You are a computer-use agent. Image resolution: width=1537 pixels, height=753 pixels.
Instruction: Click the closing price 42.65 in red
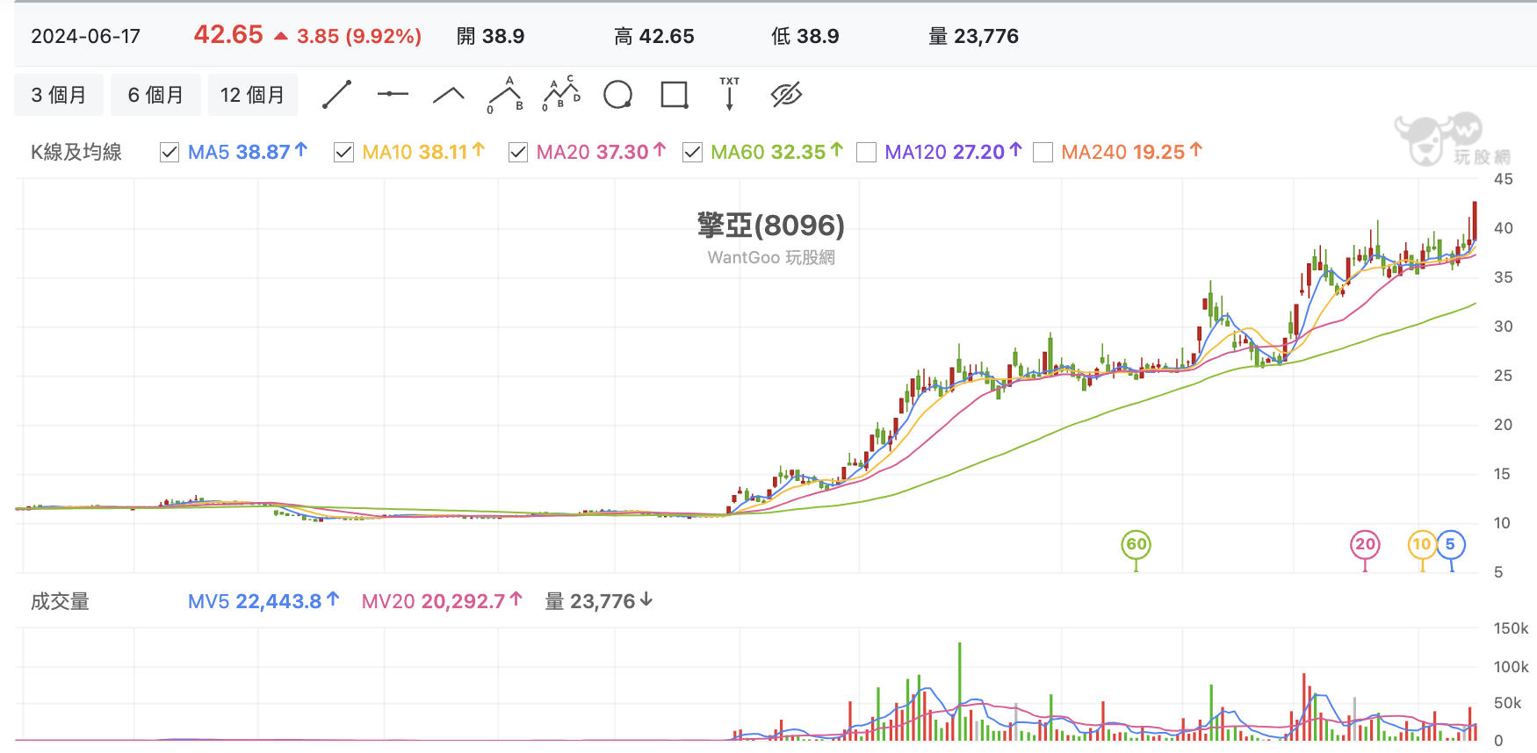click(228, 34)
